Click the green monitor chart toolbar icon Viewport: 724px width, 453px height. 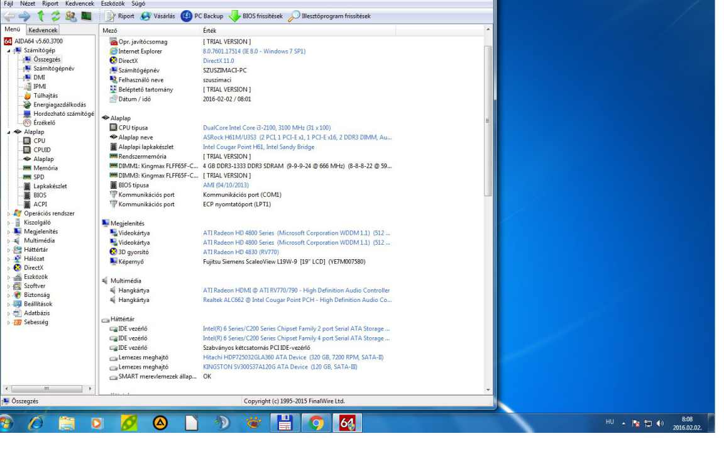coord(86,16)
